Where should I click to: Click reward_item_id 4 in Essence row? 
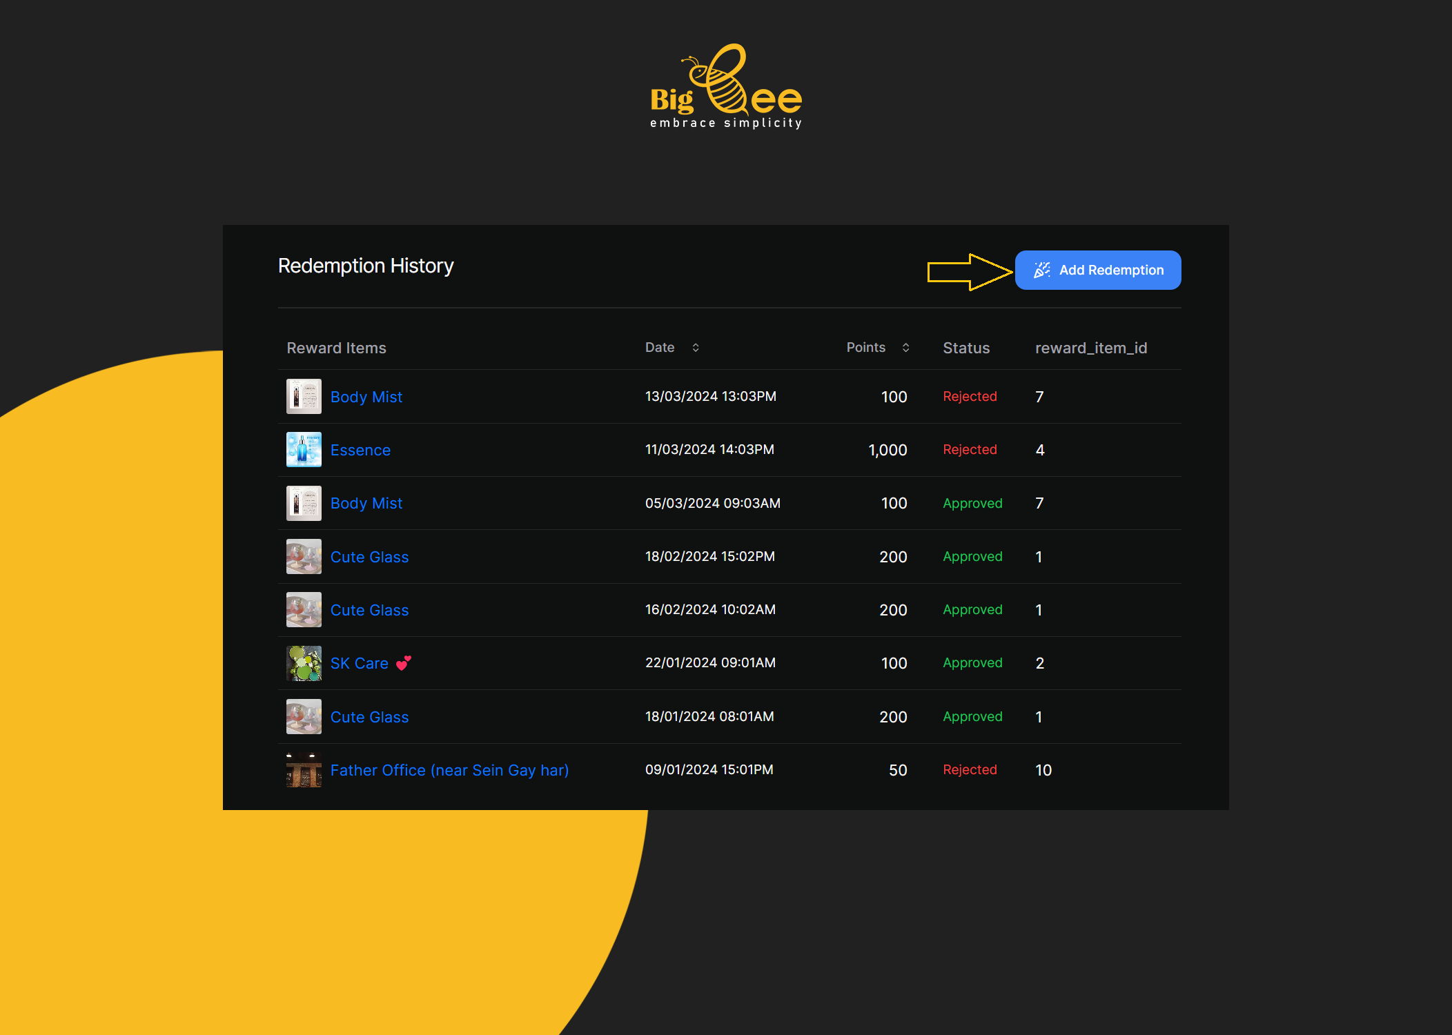tap(1040, 450)
